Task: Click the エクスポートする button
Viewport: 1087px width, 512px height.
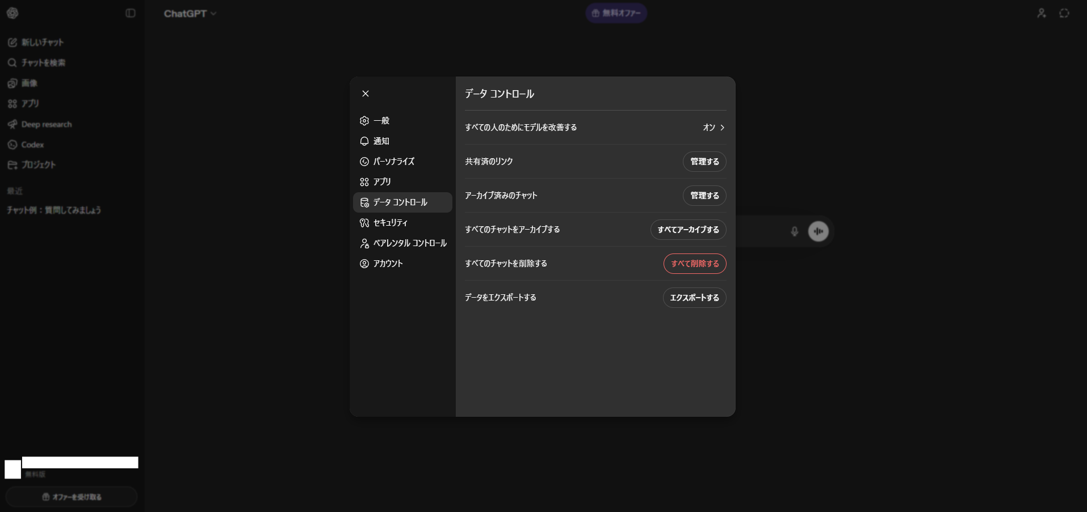Action: pos(694,298)
